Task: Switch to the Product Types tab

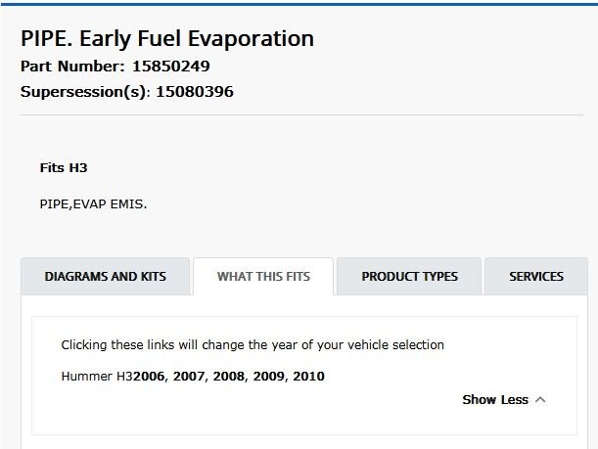Action: pyautogui.click(x=409, y=277)
